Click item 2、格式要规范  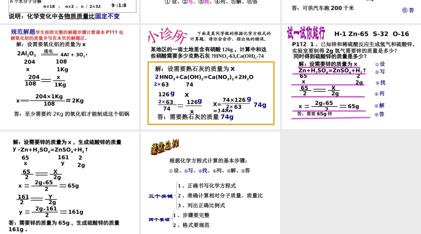pos(191,225)
